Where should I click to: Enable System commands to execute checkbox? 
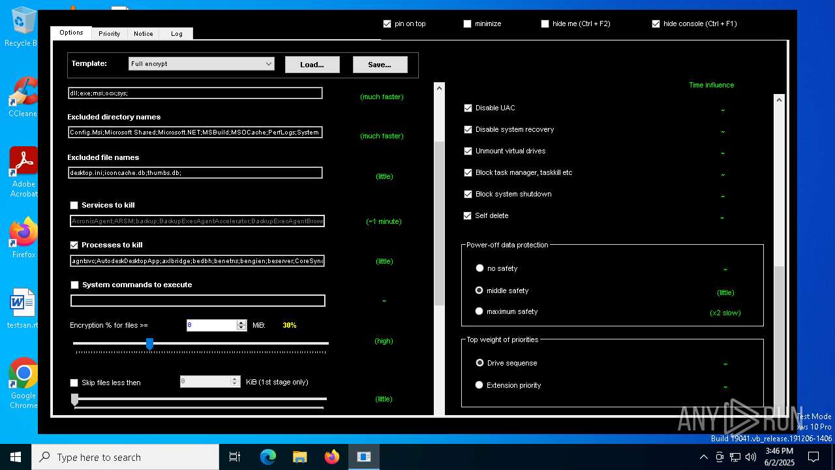(74, 285)
